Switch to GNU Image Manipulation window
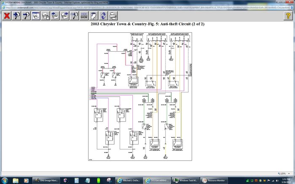 46,181
